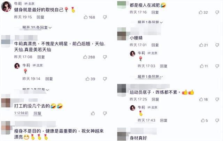Dislike the 健身就是最好的取悦自己 comment
223x141 pixels.
click(x=105, y=17)
